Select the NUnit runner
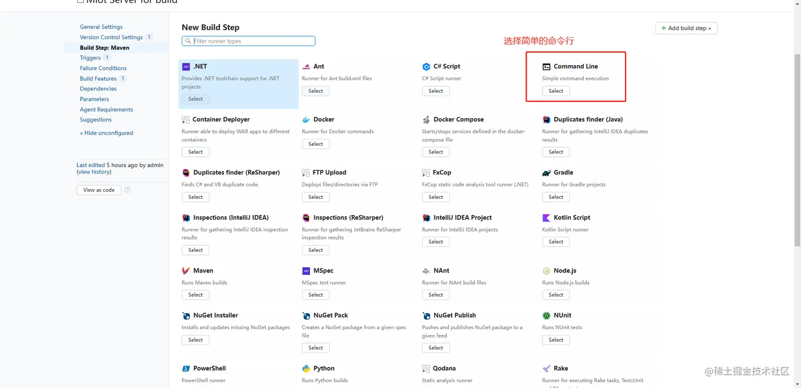 [x=556, y=340]
